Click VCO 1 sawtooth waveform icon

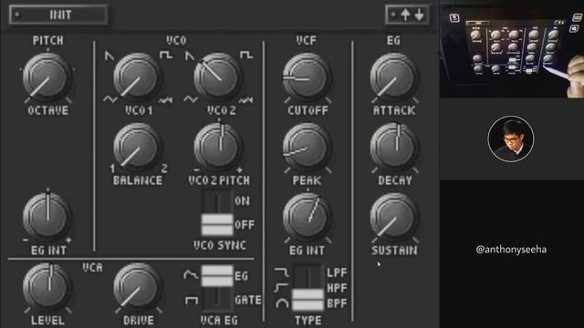(x=109, y=56)
